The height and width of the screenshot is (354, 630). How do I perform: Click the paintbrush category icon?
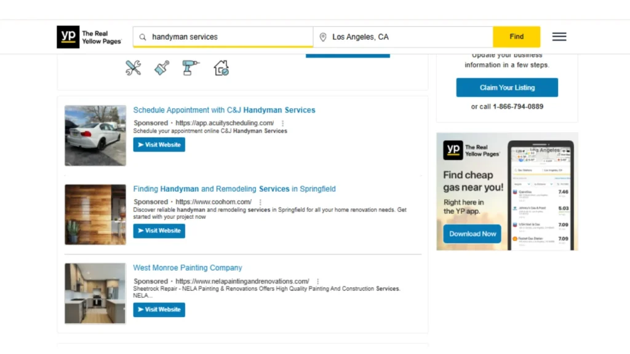[x=162, y=68]
